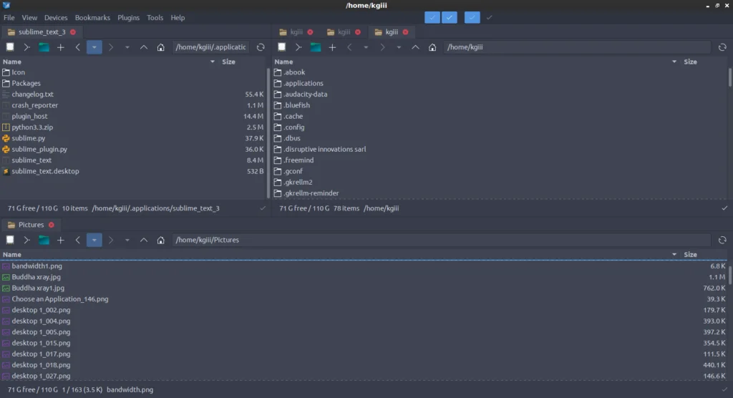Open terminal prompt icon in Pictures panel toolbar
The image size is (733, 398).
[26, 240]
